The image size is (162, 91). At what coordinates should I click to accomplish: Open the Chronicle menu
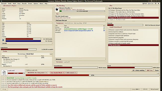click(4, 3)
